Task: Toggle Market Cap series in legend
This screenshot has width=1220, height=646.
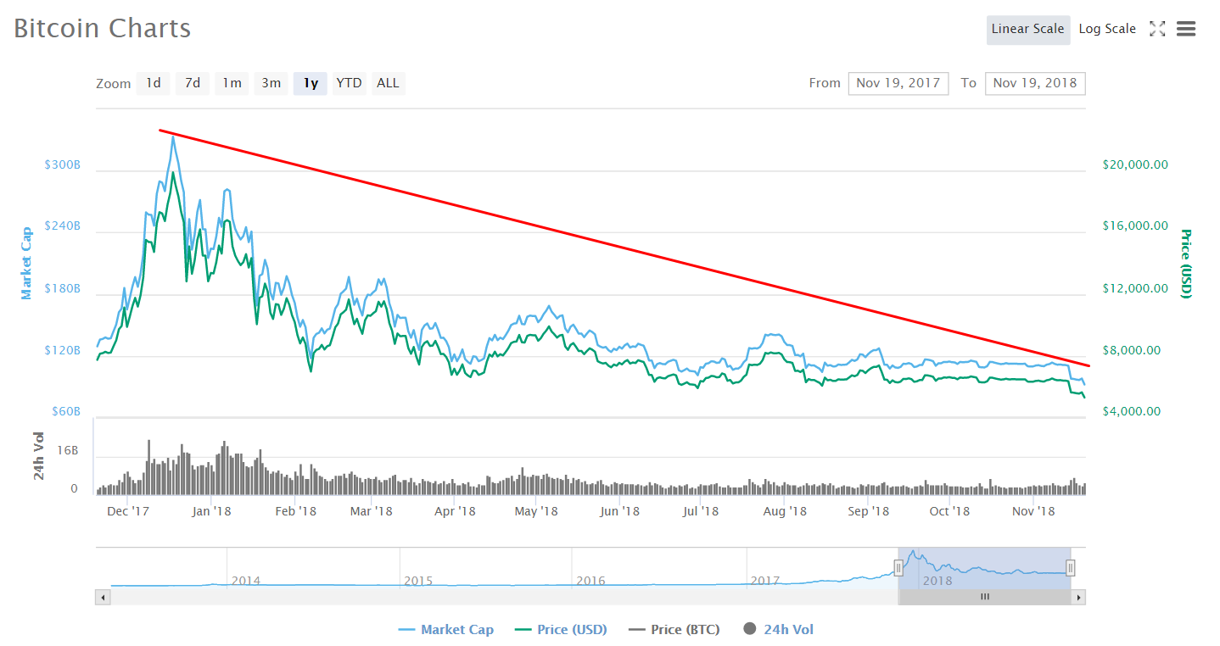Action: pos(446,630)
